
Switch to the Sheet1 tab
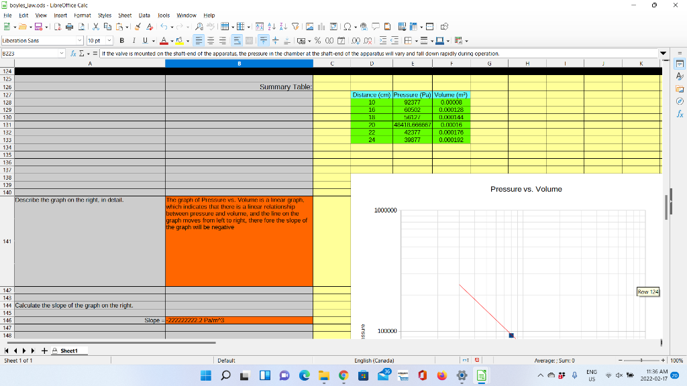click(69, 350)
